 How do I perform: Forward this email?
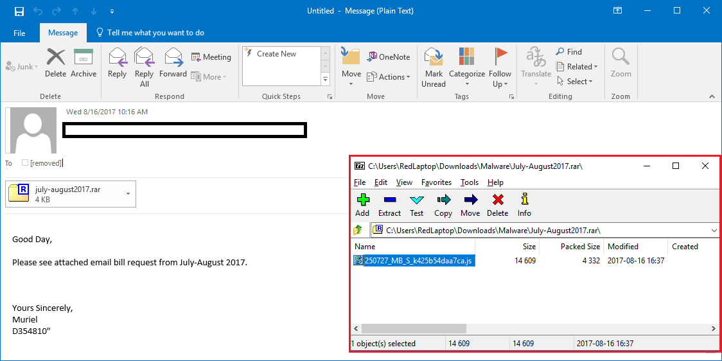pos(173,63)
